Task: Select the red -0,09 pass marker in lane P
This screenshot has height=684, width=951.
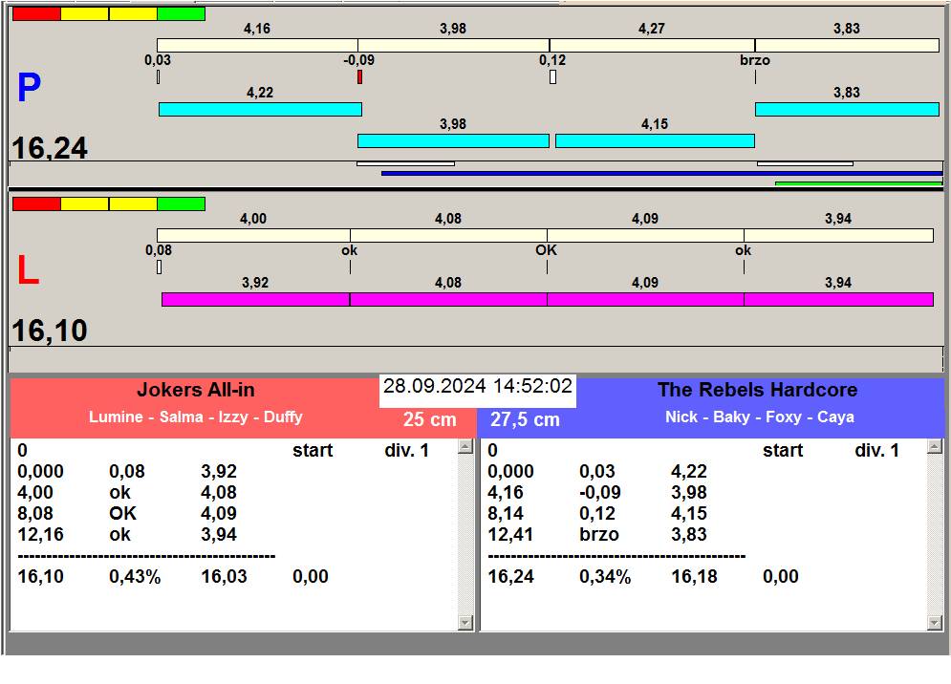Action: 359,77
